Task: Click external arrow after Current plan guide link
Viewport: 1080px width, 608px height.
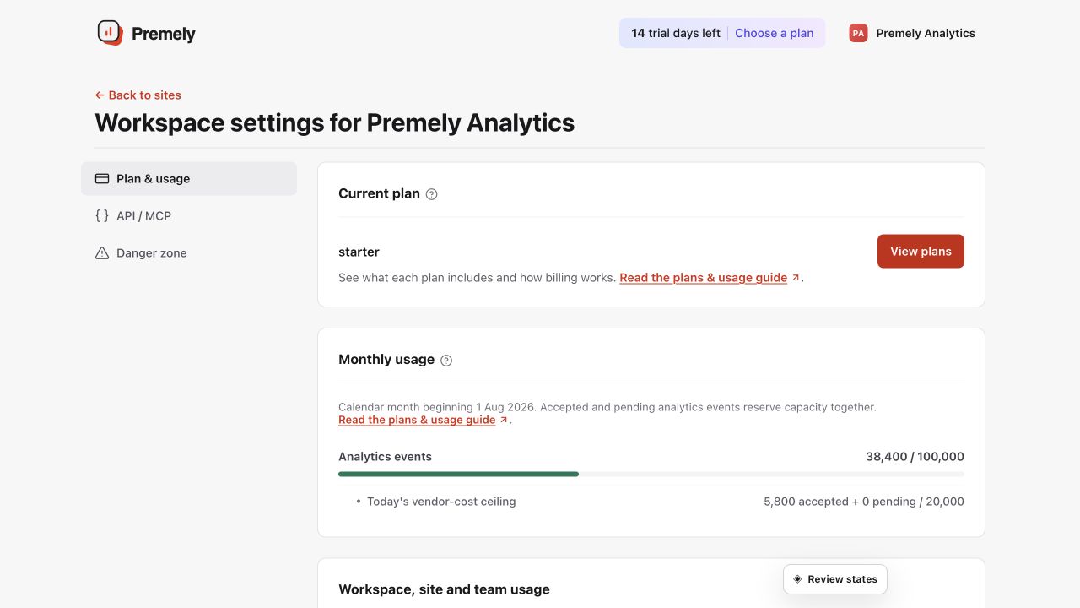Action: [795, 278]
